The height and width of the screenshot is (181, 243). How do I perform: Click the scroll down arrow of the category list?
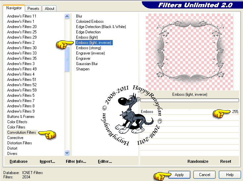[67, 153]
